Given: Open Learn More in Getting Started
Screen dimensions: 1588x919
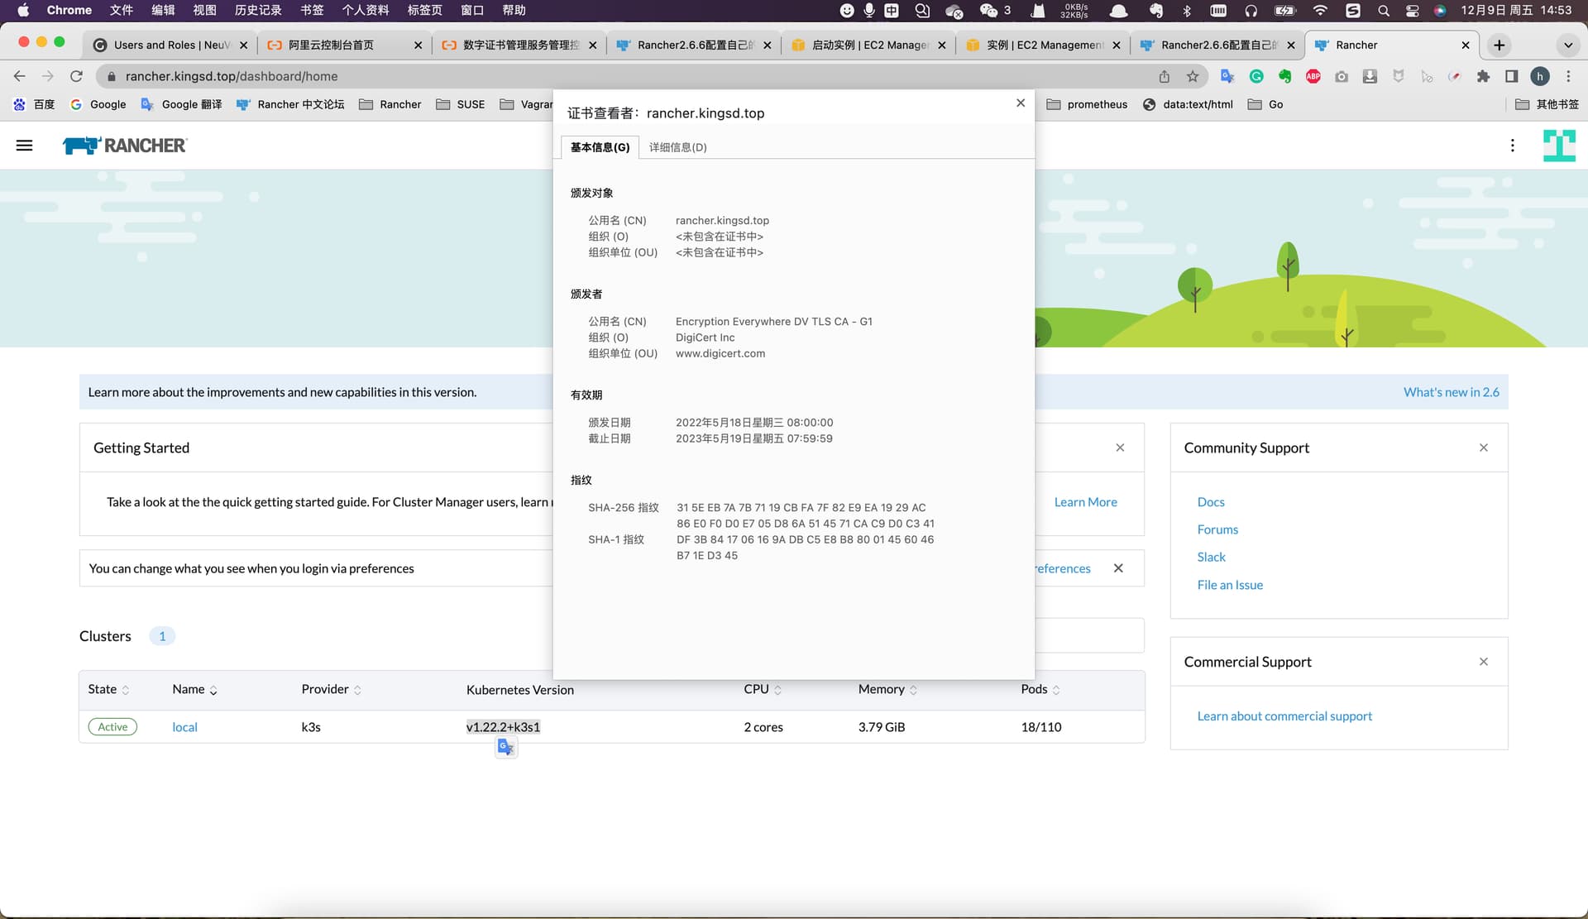Looking at the screenshot, I should pyautogui.click(x=1085, y=502).
